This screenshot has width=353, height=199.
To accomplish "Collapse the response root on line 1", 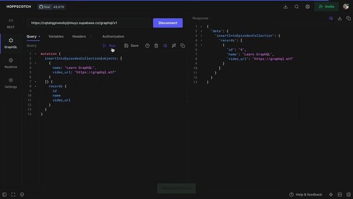I will pos(201,27).
